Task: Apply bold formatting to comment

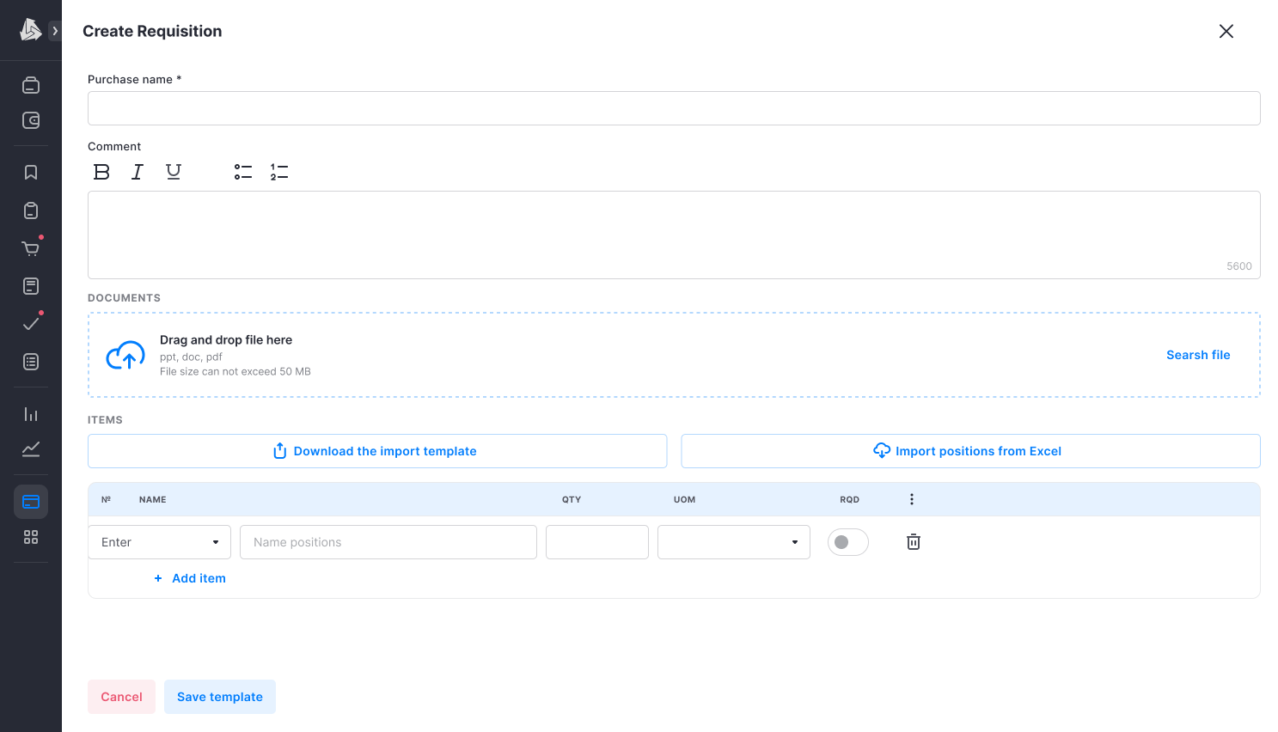Action: point(101,172)
